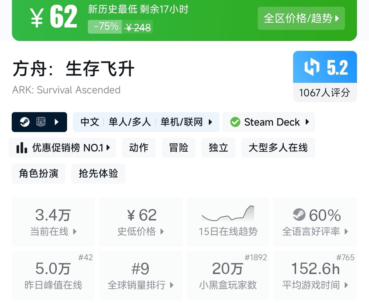Click the Heybox logo on 5.2 score

pos(312,67)
